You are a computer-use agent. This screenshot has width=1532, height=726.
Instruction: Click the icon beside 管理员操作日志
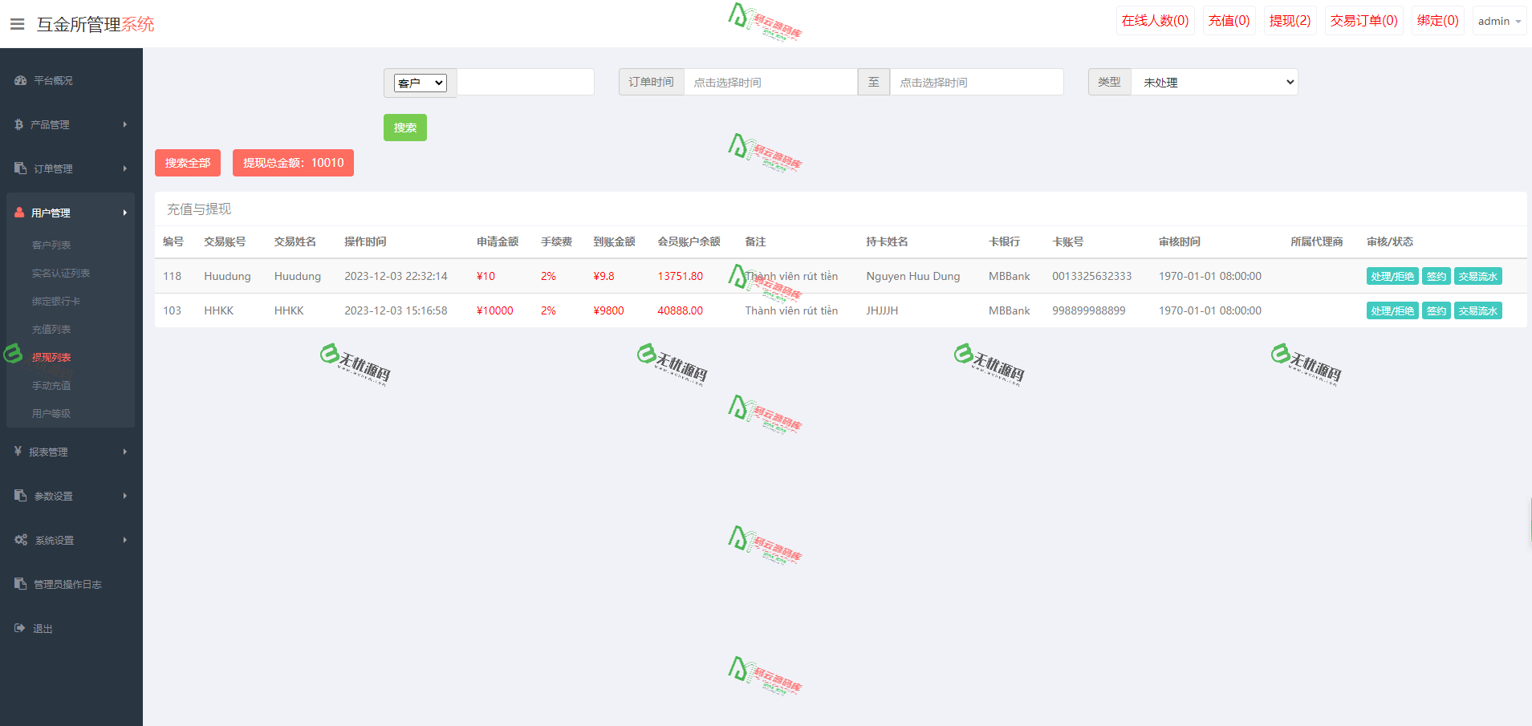tap(21, 584)
